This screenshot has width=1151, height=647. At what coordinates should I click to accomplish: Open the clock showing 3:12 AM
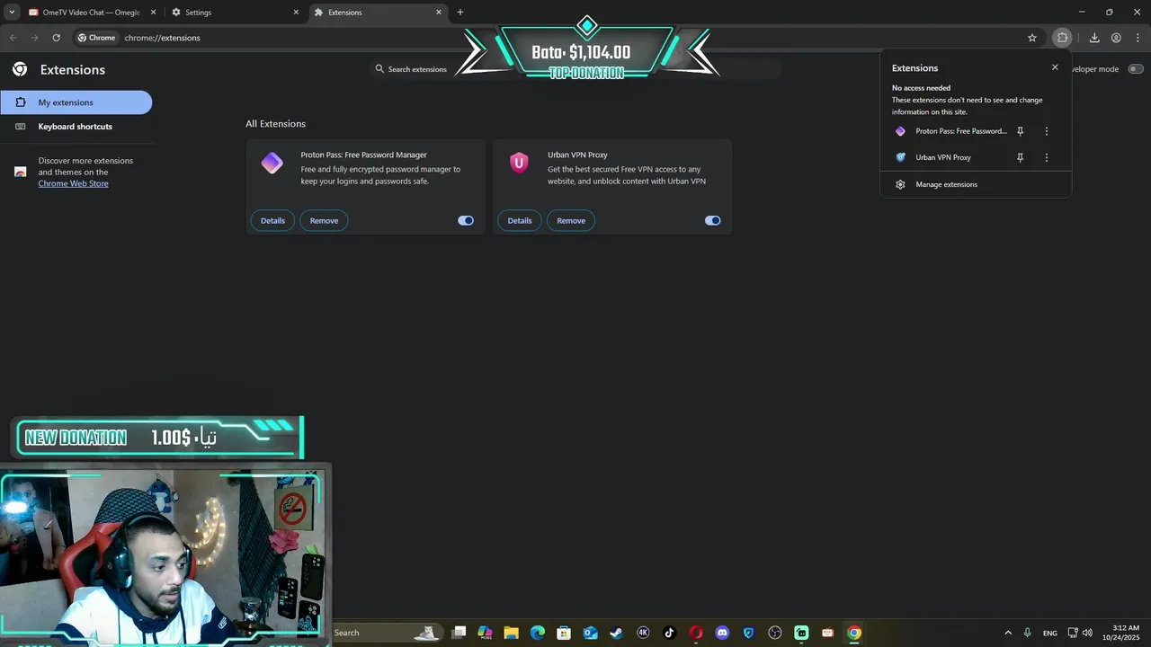tap(1121, 633)
